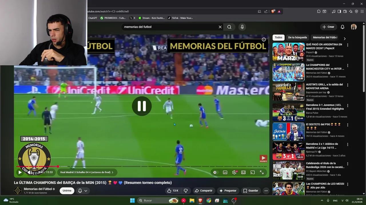Image resolution: width=366 pixels, height=205 pixels.
Task: Open the PROMIEDOS bookmark
Action: coord(113,18)
